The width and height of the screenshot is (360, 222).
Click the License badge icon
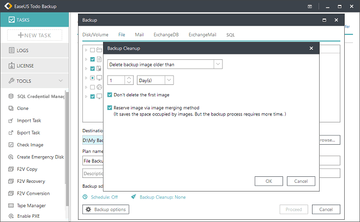(11, 65)
